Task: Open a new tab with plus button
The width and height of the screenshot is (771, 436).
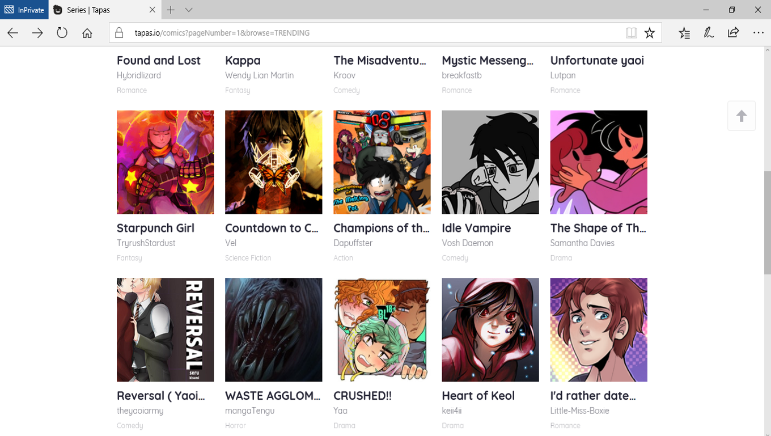Action: pos(171,10)
